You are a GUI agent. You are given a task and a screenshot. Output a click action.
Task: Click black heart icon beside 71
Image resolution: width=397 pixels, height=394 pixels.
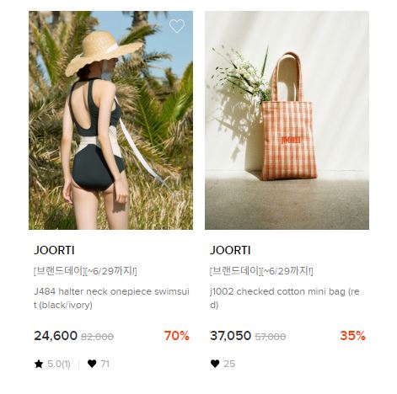click(92, 364)
